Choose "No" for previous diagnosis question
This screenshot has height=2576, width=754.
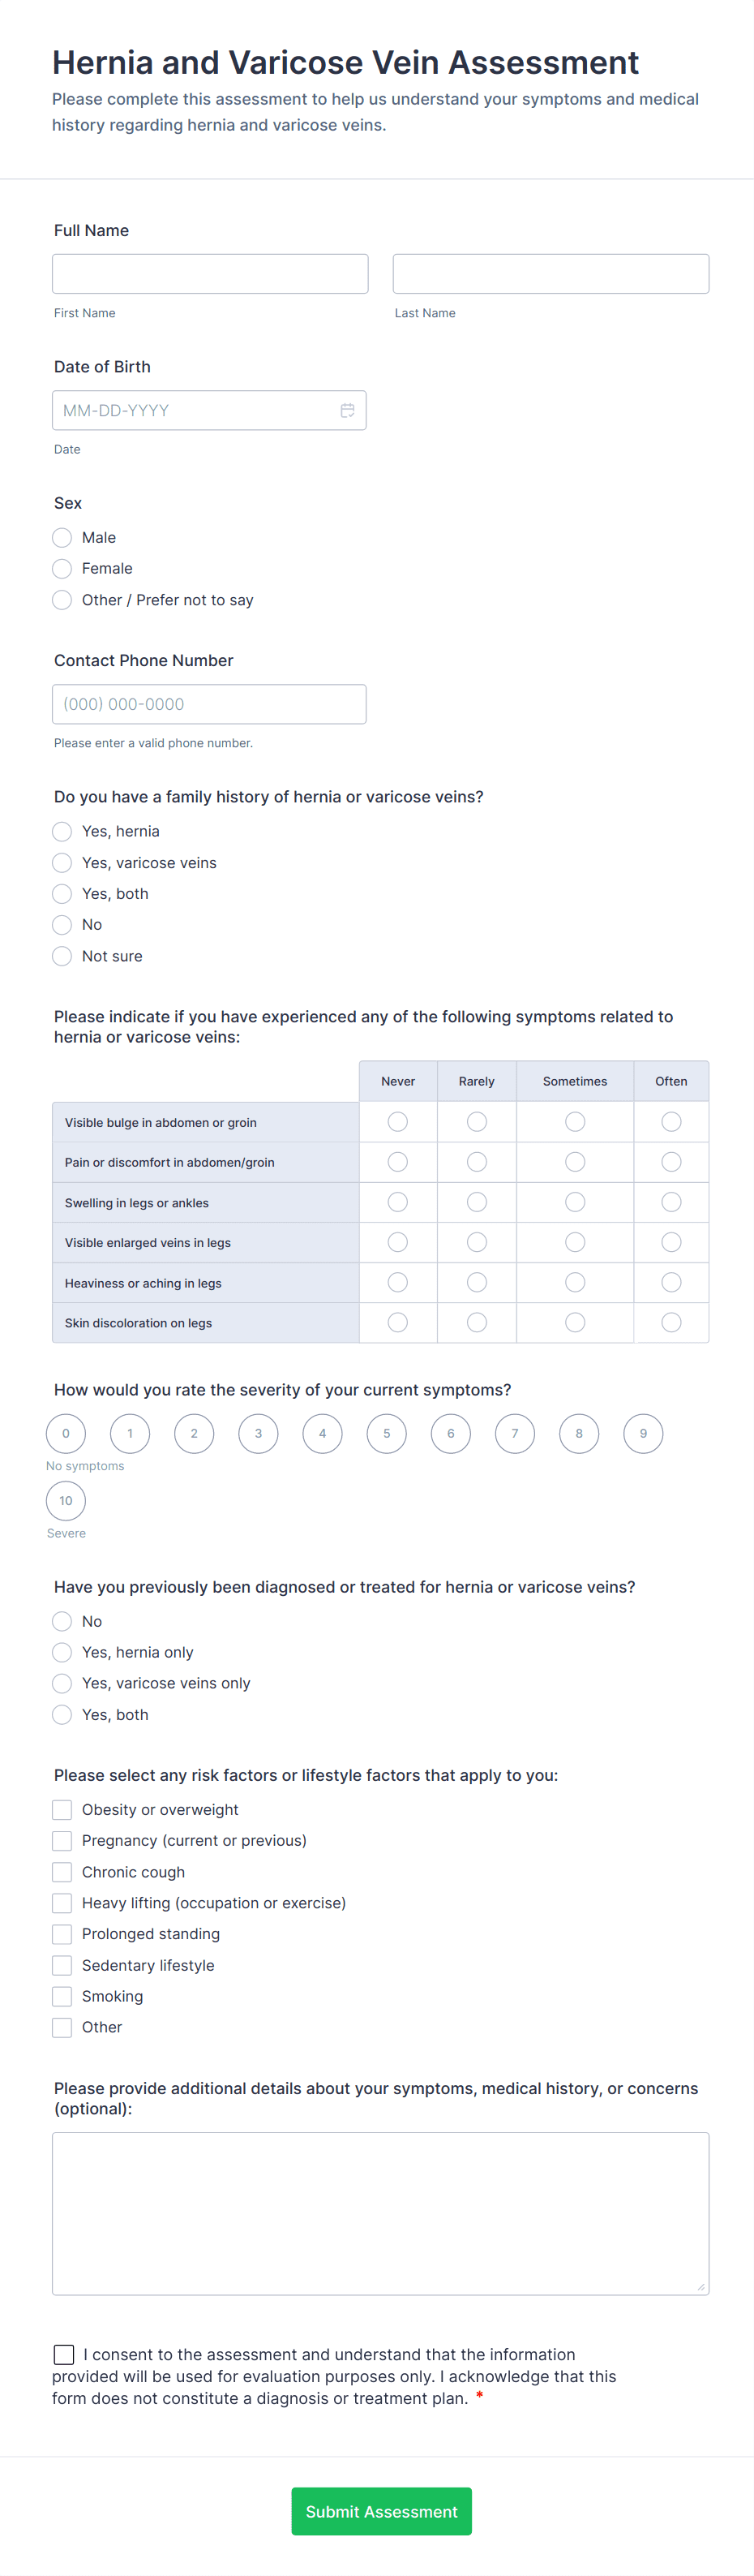[x=61, y=1621]
